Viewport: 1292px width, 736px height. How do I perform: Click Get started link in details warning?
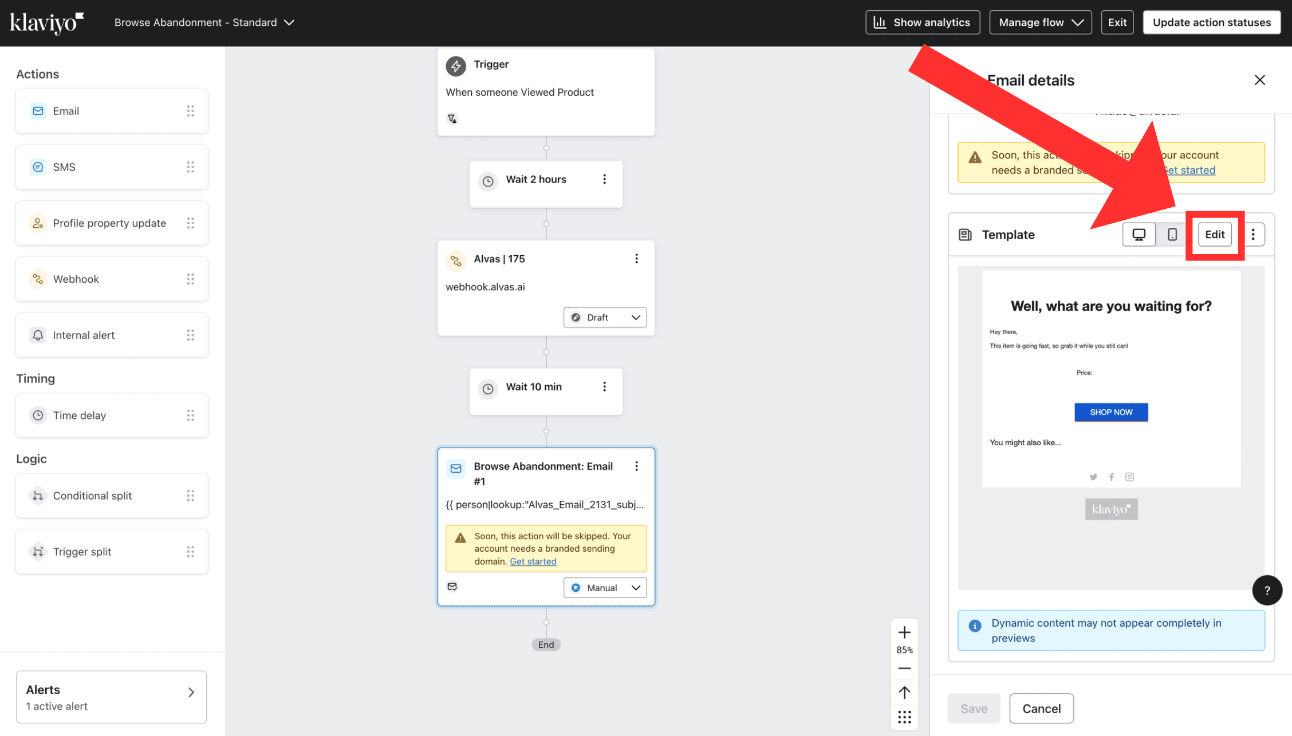click(x=1189, y=171)
